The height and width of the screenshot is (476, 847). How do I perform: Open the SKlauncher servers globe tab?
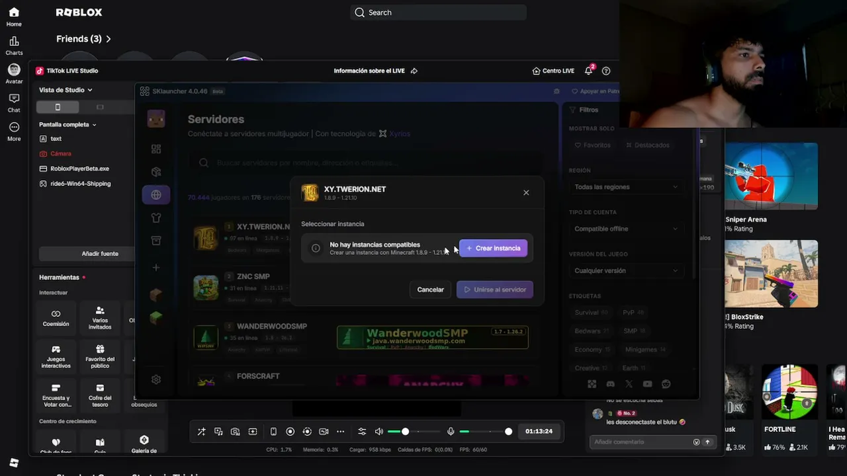tap(156, 195)
